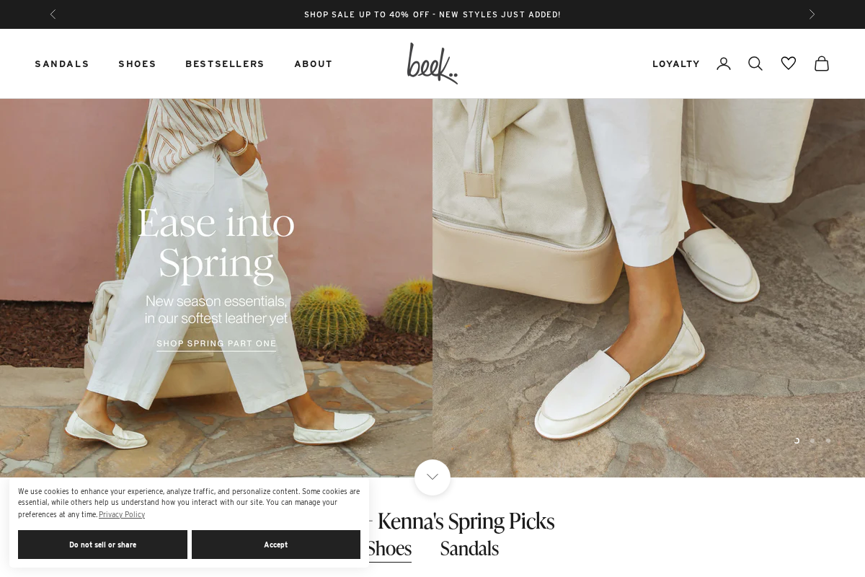This screenshot has width=865, height=577.
Task: Expand page content with down chevron button
Action: 432,477
